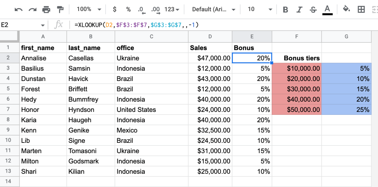Select the cell containing Bummfrey
Screen dimensions: 378x187
pyautogui.click(x=91, y=99)
